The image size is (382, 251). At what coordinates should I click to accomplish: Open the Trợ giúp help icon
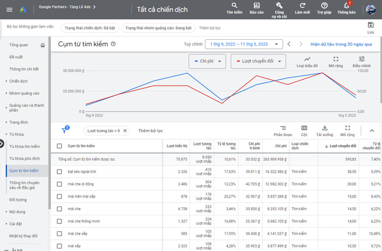coord(324,8)
